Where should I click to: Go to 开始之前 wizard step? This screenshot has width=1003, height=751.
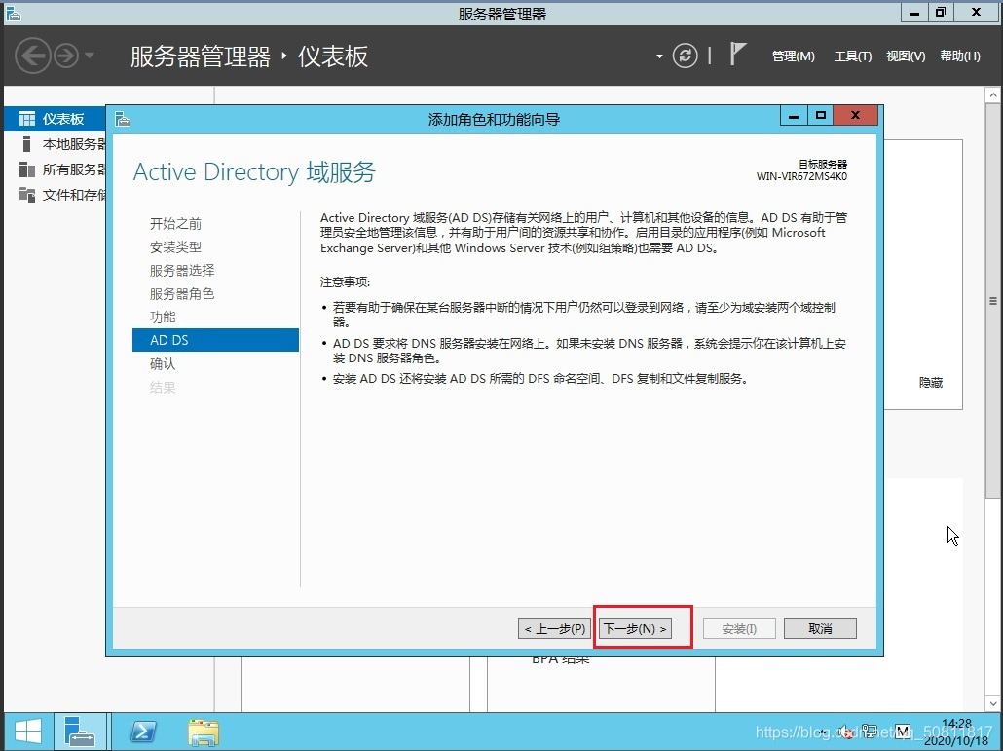pyautogui.click(x=175, y=223)
